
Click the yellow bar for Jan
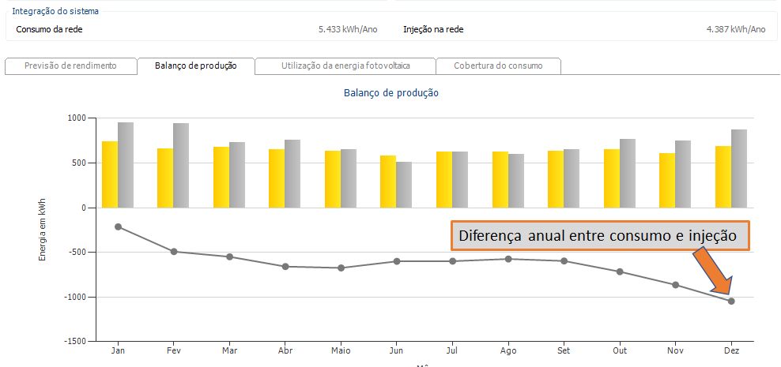pyautogui.click(x=110, y=174)
